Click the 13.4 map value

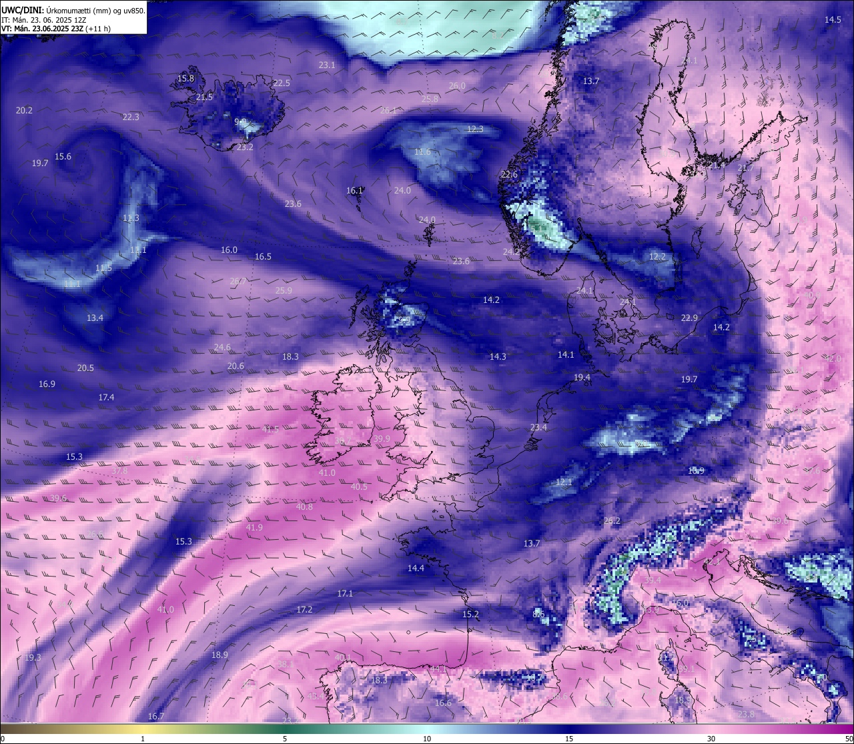tap(95, 318)
